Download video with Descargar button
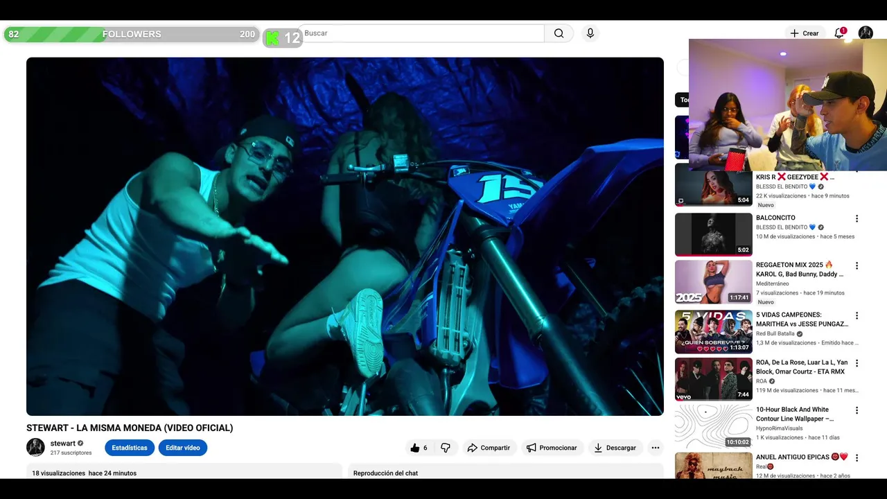Screen dimensions: 887x499 tap(615, 448)
